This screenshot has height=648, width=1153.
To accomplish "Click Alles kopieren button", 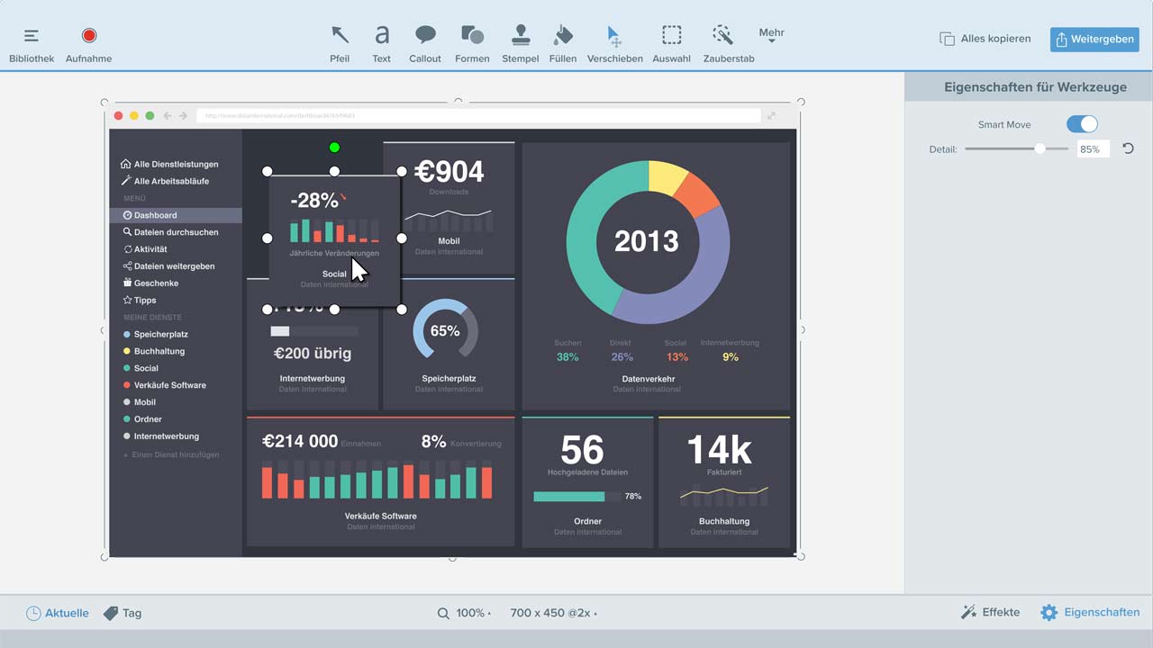I will pos(985,39).
